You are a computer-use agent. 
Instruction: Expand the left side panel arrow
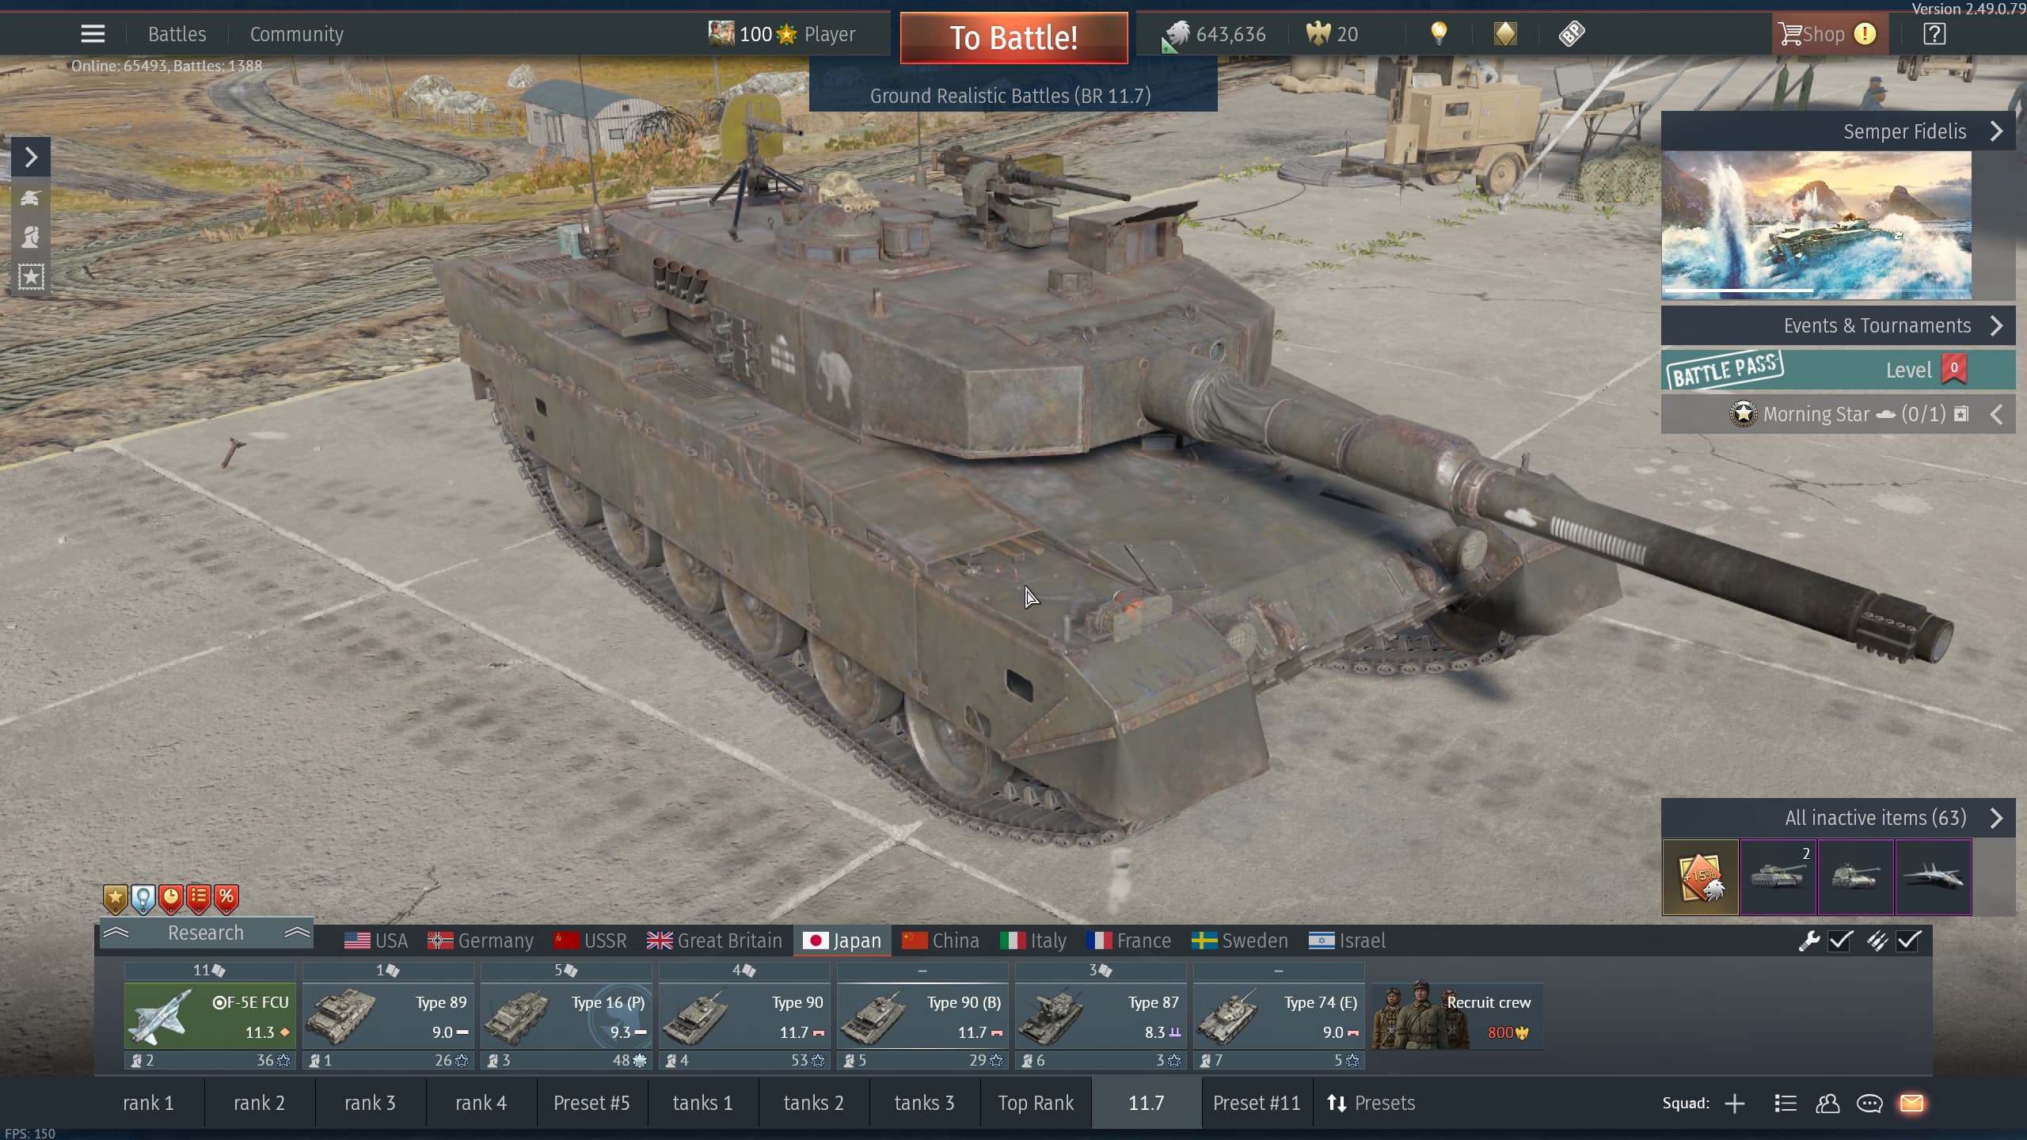[31, 157]
